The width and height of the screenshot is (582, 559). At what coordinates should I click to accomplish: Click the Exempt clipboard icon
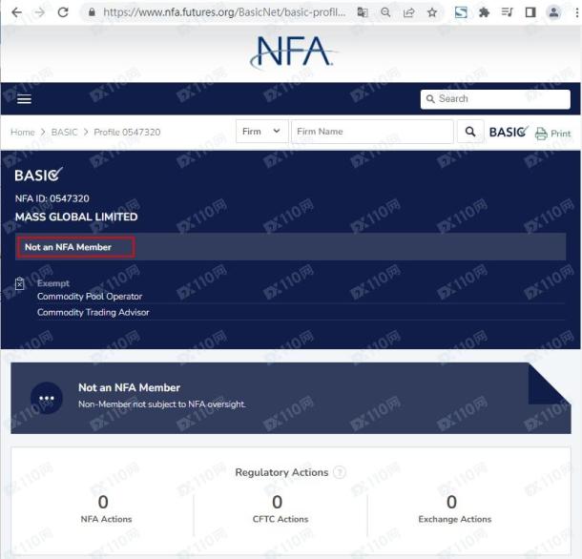tap(20, 283)
